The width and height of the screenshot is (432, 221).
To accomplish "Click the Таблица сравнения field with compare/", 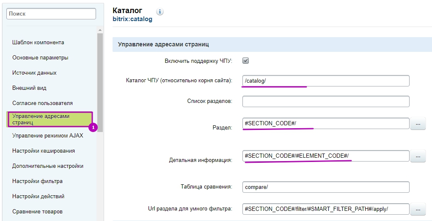I will pos(326,187).
